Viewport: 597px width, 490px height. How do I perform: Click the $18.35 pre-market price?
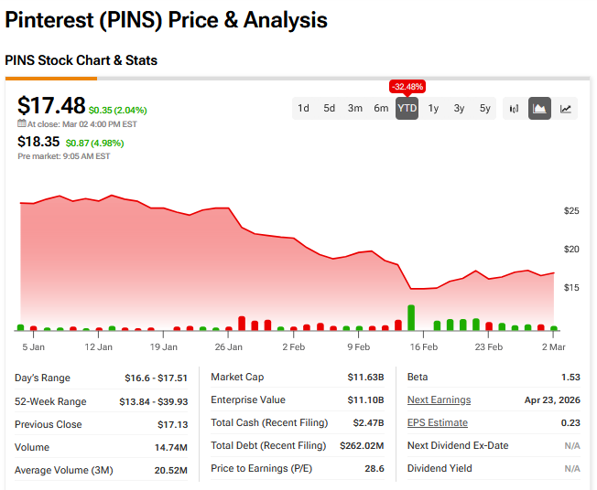(38, 142)
